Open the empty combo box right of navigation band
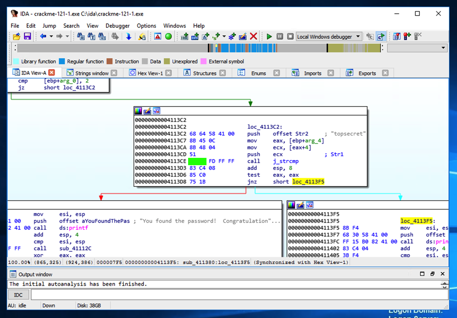This screenshot has width=457, height=318. [x=417, y=48]
